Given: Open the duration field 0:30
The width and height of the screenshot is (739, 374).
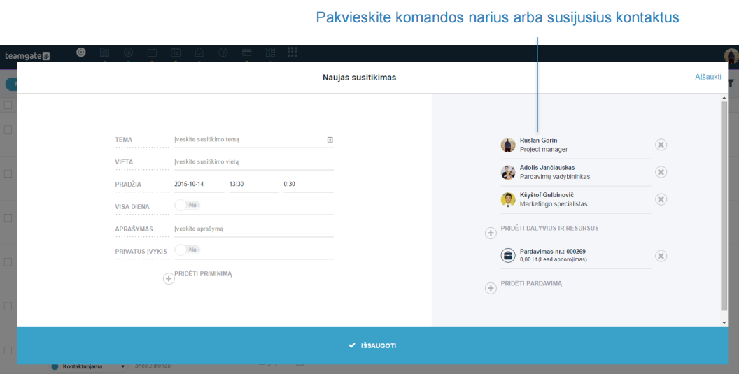Looking at the screenshot, I should (x=308, y=184).
